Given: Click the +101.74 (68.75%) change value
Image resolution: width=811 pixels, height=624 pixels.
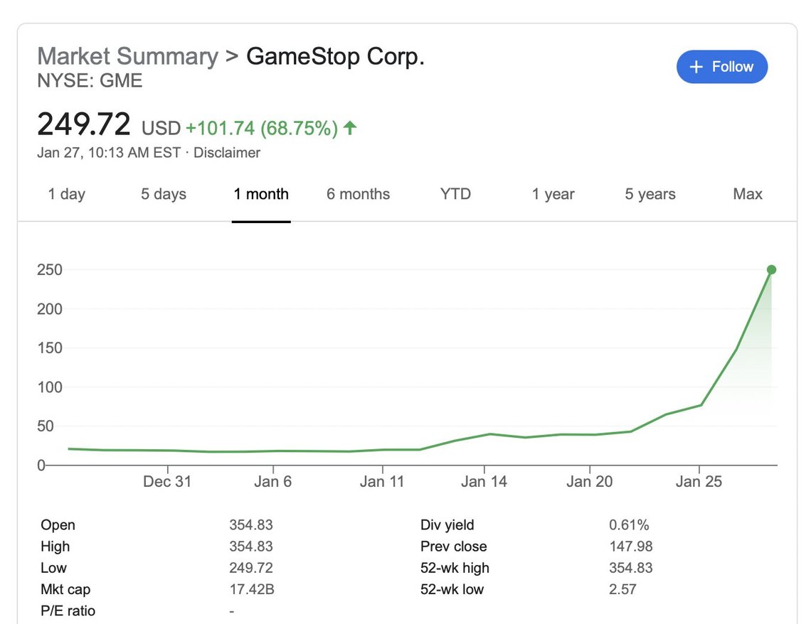Looking at the screenshot, I should (262, 128).
